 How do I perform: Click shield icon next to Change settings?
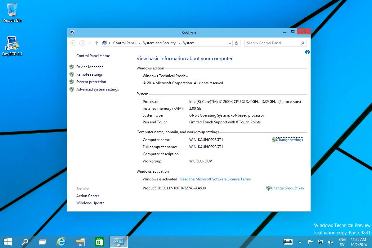(x=274, y=140)
